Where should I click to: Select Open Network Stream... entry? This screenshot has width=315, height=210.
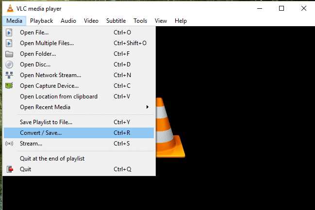79,75
